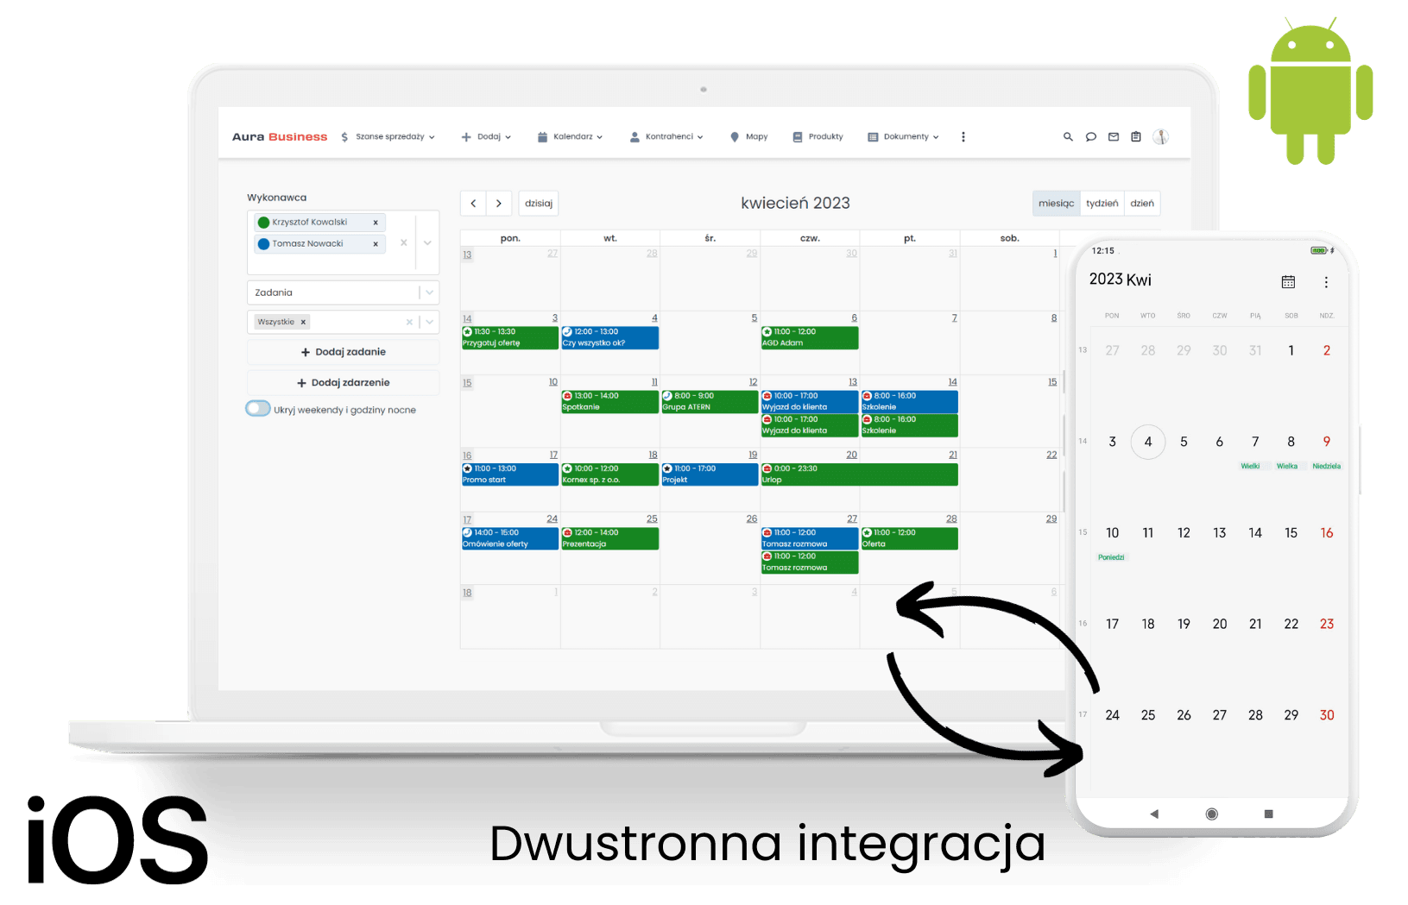The height and width of the screenshot is (905, 1408).
Task: Expand the Wszystkie filter dropdown
Action: [x=429, y=322]
